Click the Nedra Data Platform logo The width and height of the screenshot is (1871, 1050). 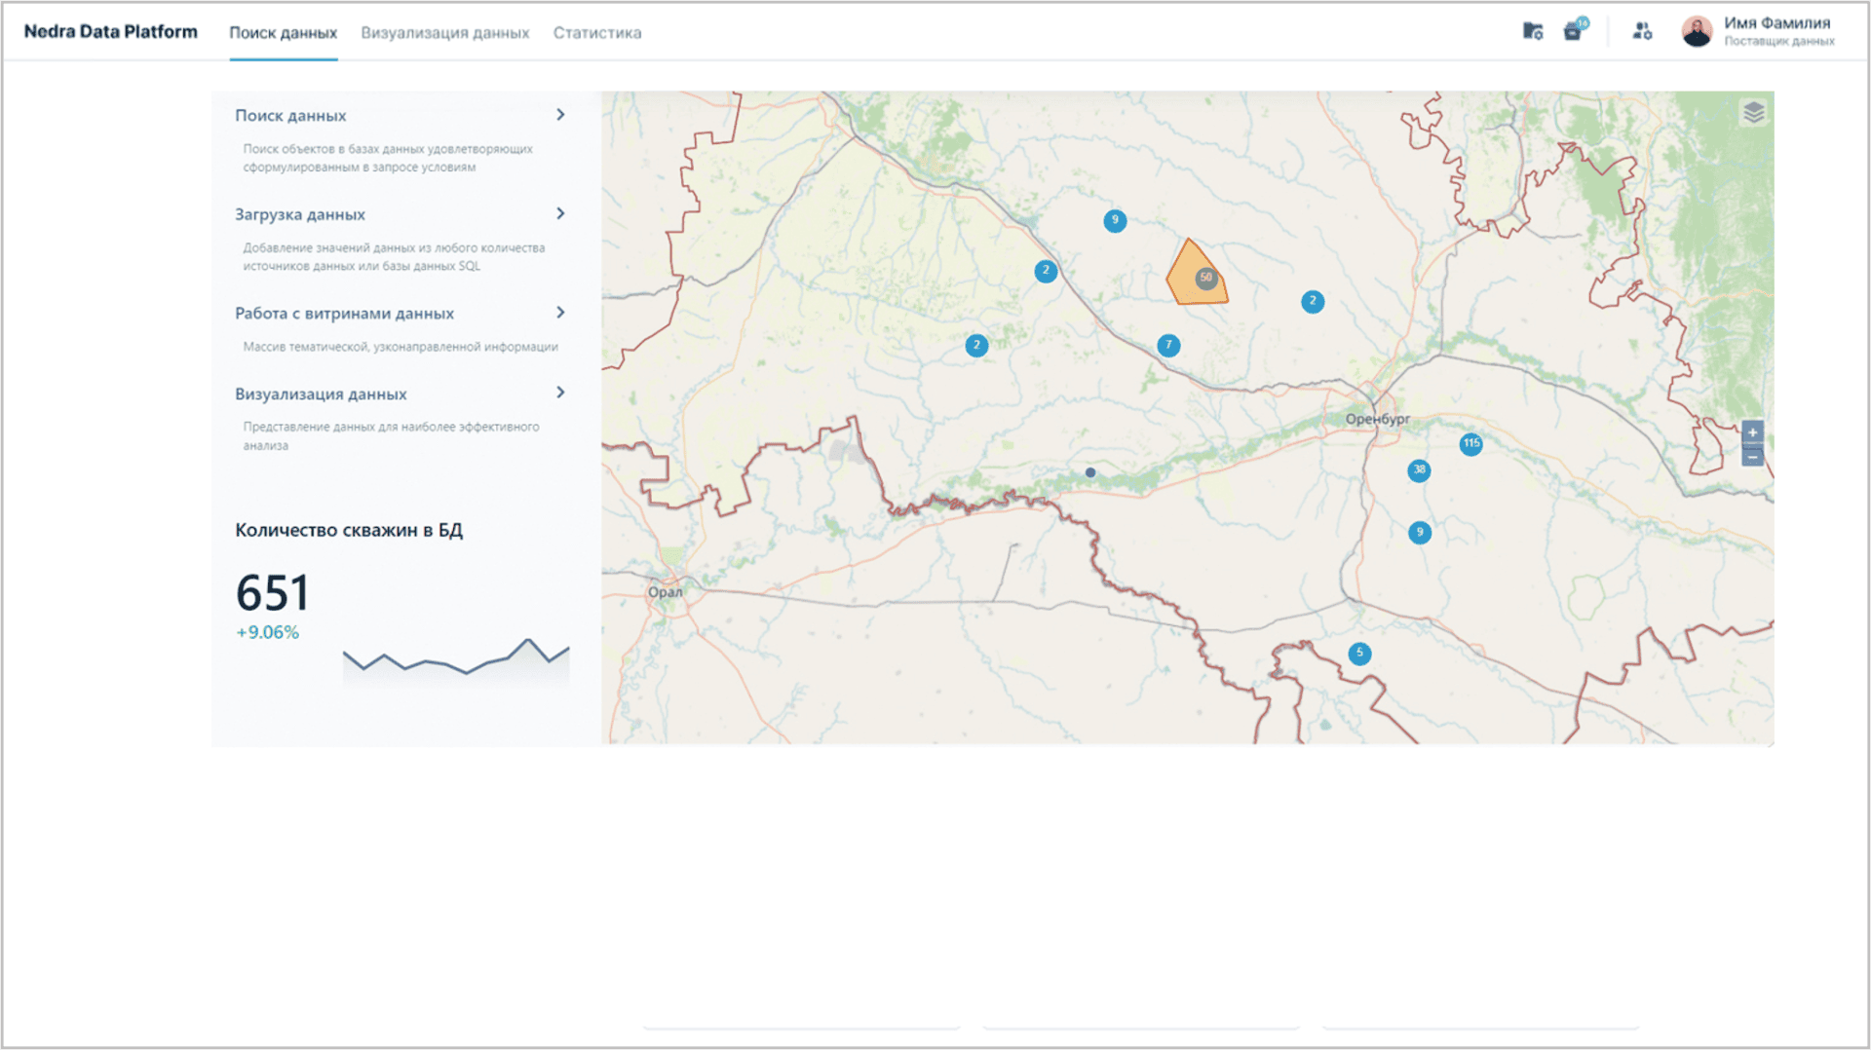point(110,32)
